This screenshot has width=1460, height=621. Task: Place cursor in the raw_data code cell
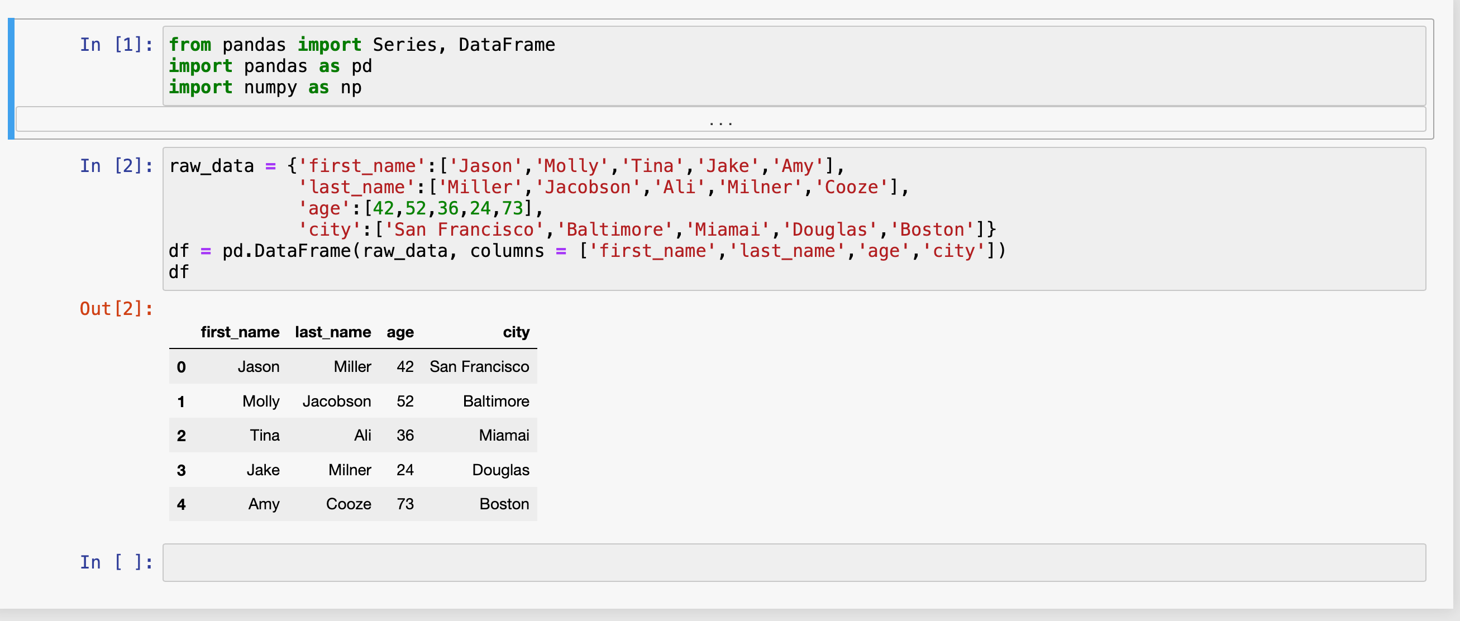pyautogui.click(x=794, y=219)
